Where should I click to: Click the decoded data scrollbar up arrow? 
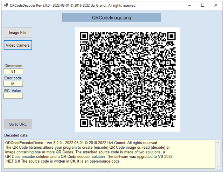pyautogui.click(x=218, y=142)
